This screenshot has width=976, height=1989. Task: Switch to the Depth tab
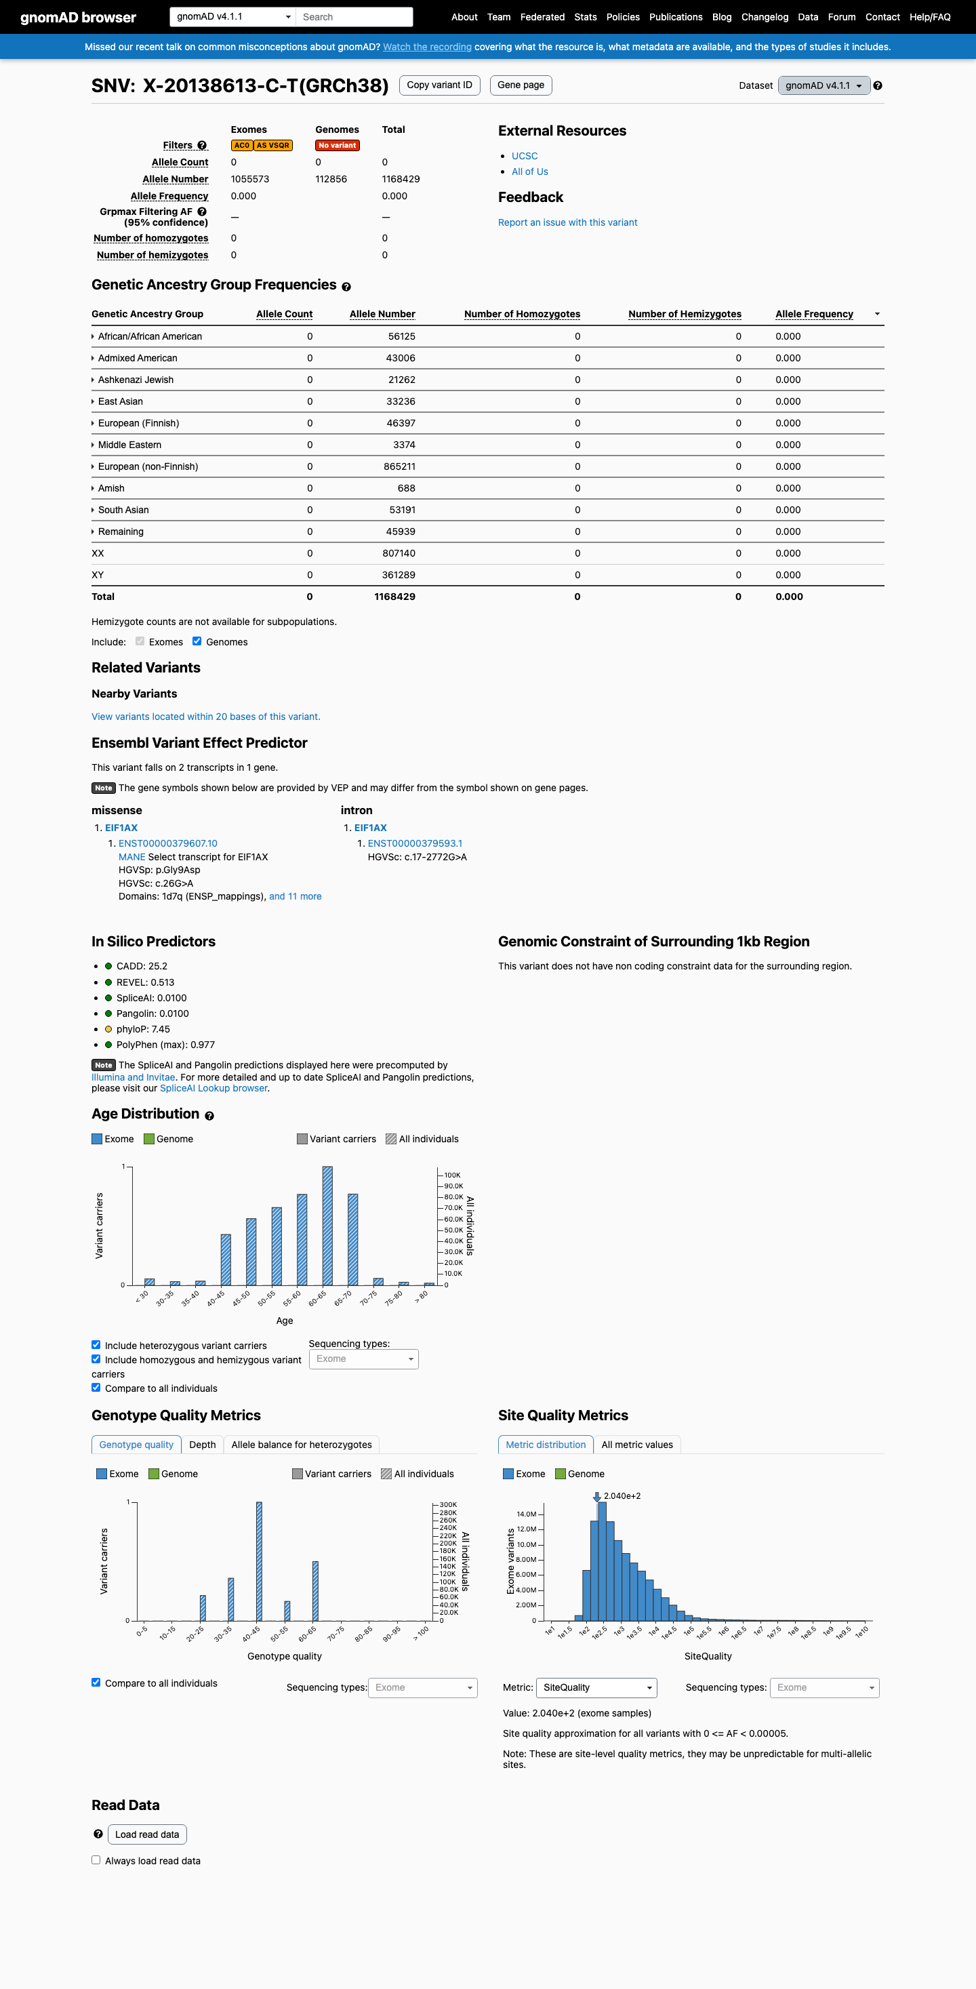click(202, 1445)
